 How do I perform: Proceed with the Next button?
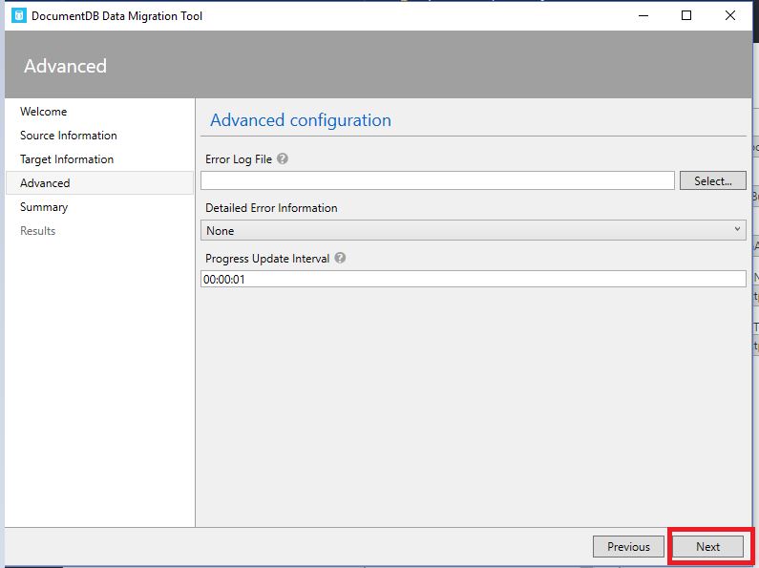707,547
